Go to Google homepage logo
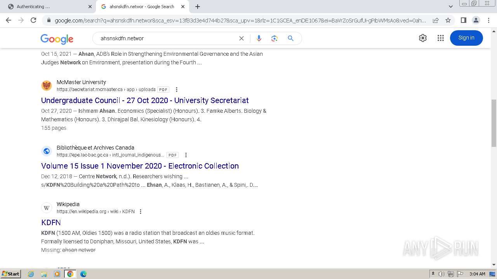The width and height of the screenshot is (497, 279). tap(57, 39)
